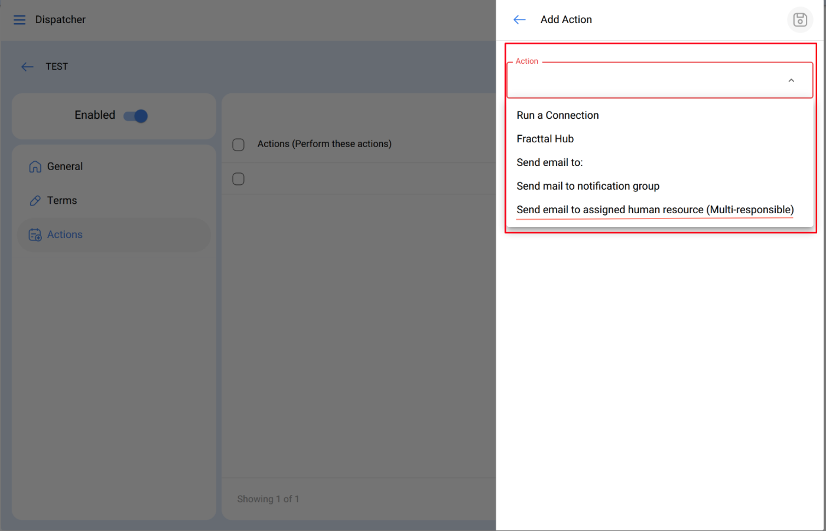
Task: Click inside the Action input field
Action: [644, 82]
